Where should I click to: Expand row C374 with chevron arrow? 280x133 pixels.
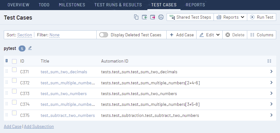click(x=271, y=104)
